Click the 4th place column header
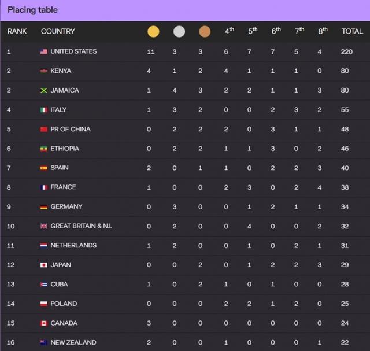Screen dimensions: 370x351 pyautogui.click(x=229, y=31)
